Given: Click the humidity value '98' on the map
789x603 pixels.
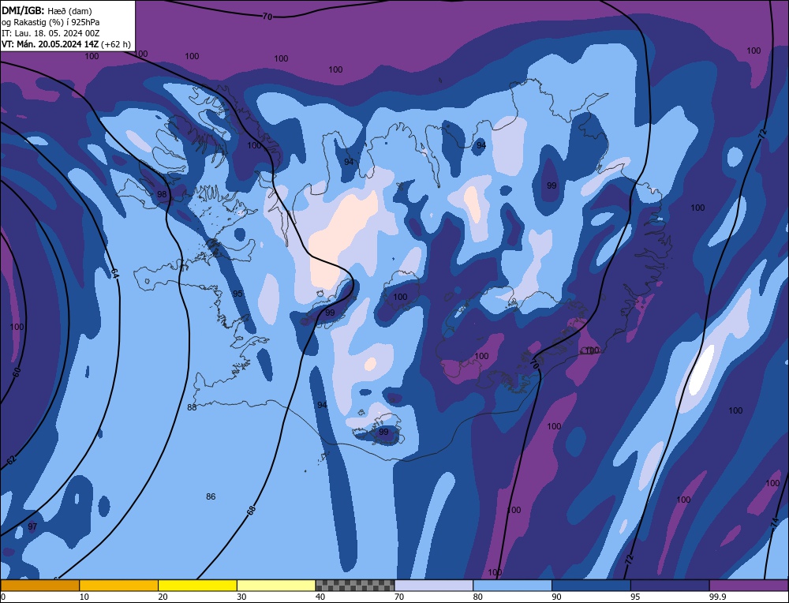Looking at the screenshot, I should (x=162, y=194).
